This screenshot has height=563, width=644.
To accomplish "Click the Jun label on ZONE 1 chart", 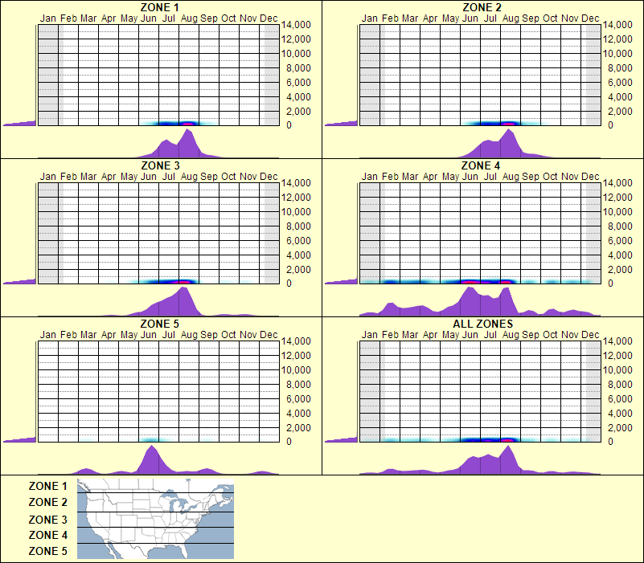I will pyautogui.click(x=150, y=18).
